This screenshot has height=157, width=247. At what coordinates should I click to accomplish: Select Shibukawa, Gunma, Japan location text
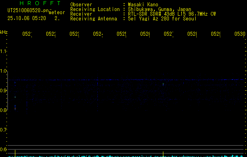click(159, 9)
